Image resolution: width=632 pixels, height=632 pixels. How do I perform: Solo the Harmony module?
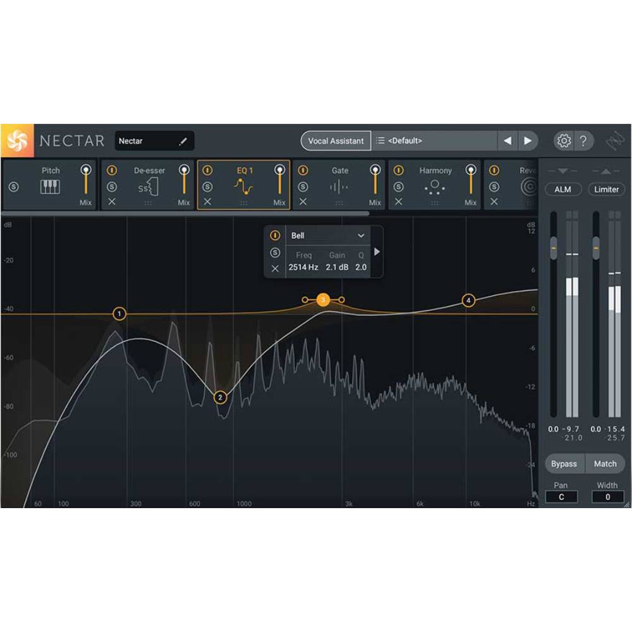click(x=399, y=187)
